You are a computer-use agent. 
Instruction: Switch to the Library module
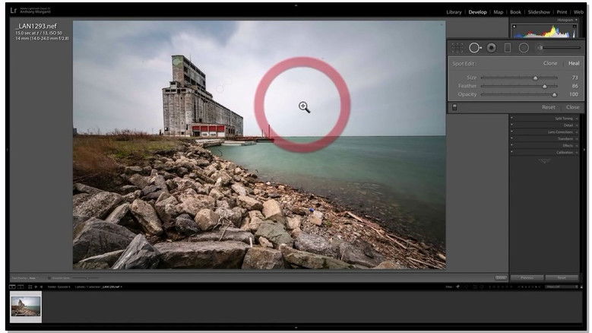454,12
